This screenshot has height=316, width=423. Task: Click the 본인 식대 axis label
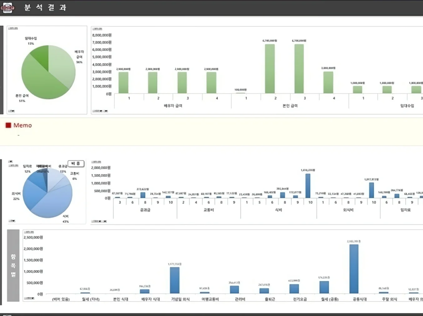(121, 299)
